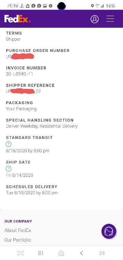Tap the Android home button
The width and height of the screenshot is (123, 260).
61,253
